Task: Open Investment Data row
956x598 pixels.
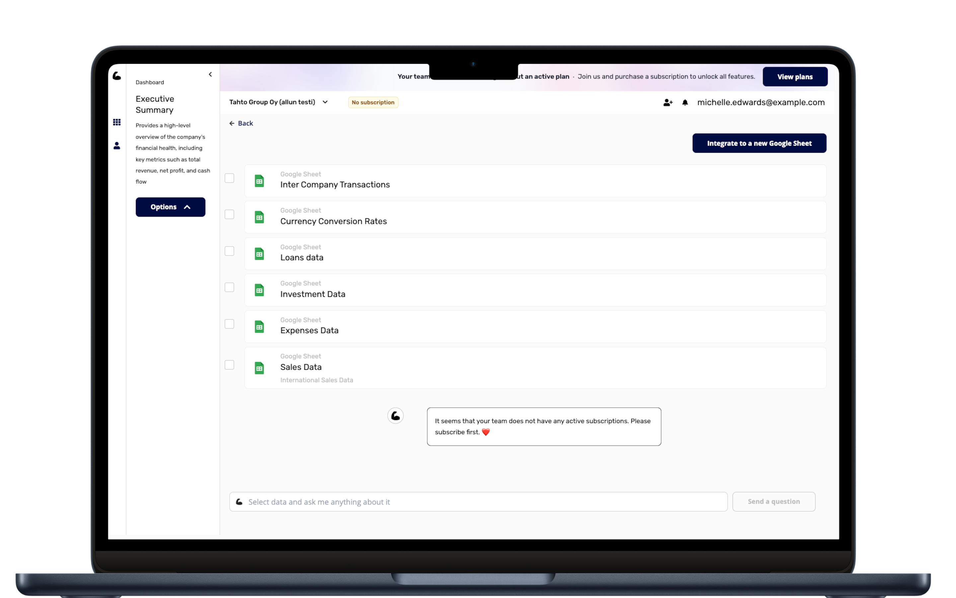Action: coord(535,290)
